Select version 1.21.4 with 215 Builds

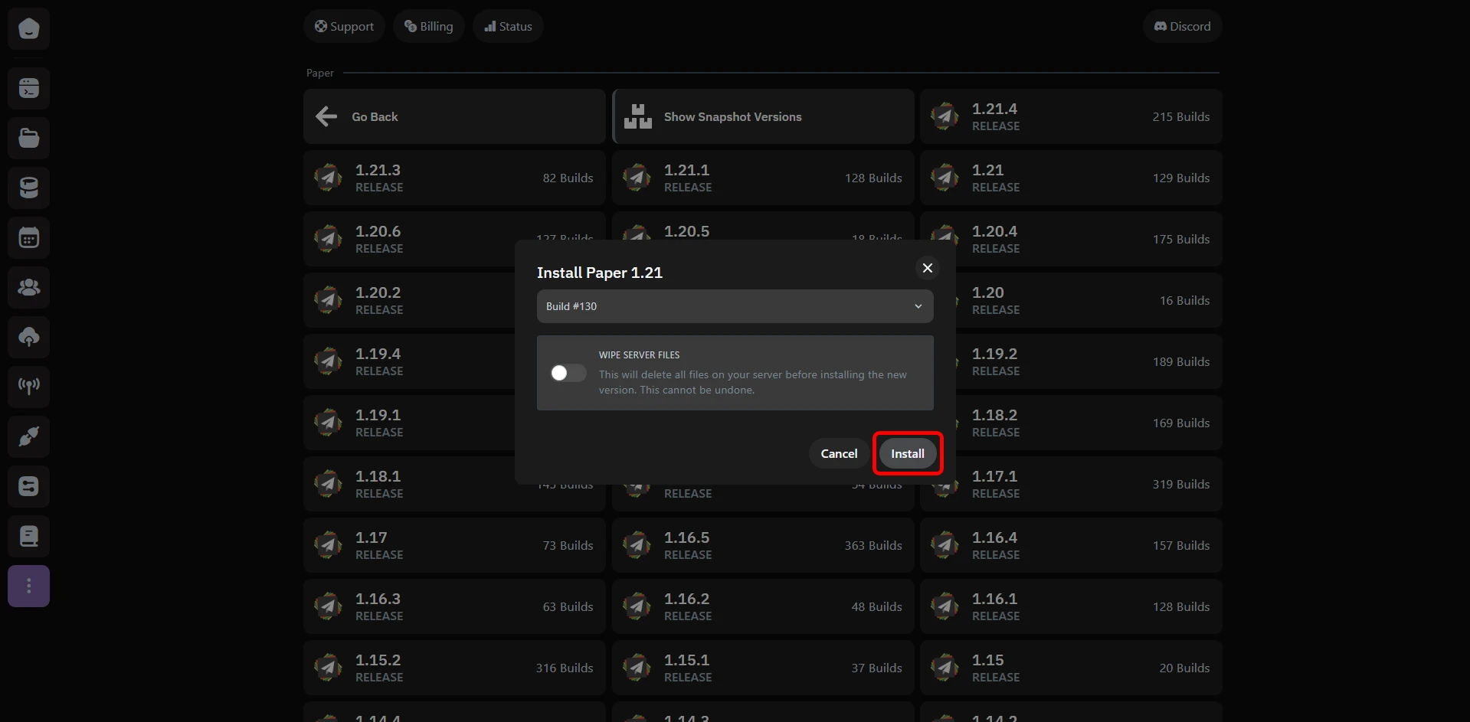tap(1071, 116)
